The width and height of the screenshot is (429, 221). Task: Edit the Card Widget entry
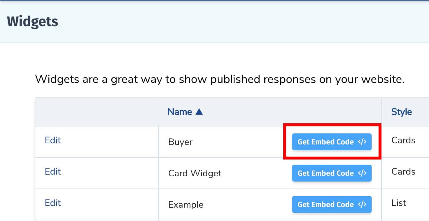point(53,172)
